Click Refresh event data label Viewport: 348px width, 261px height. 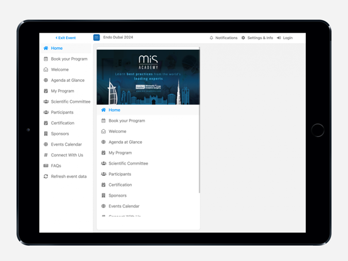(69, 177)
